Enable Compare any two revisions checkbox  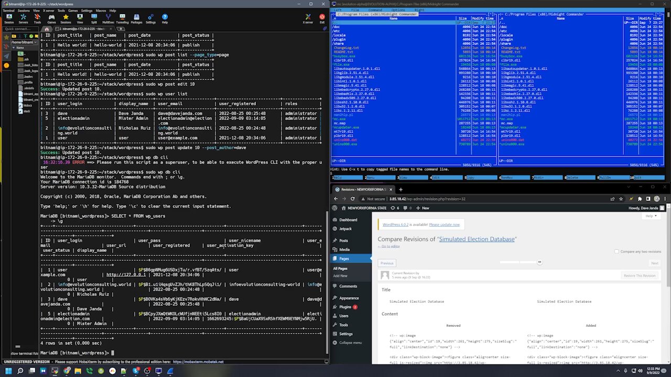(616, 251)
